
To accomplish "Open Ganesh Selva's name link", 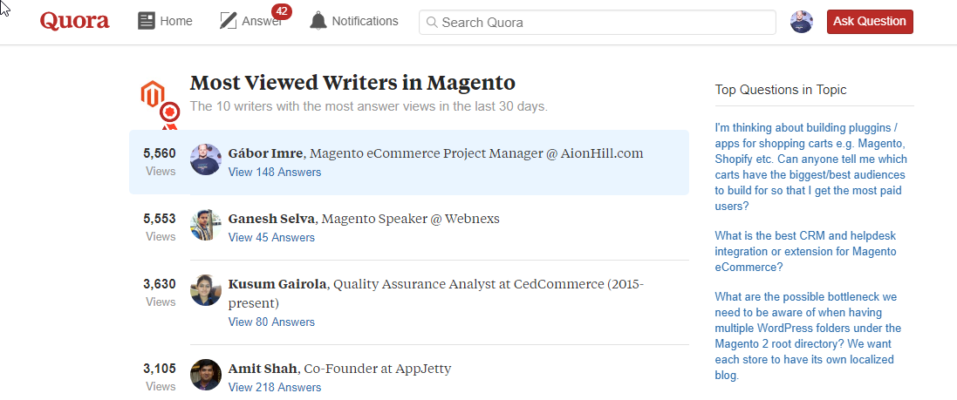I will [271, 218].
